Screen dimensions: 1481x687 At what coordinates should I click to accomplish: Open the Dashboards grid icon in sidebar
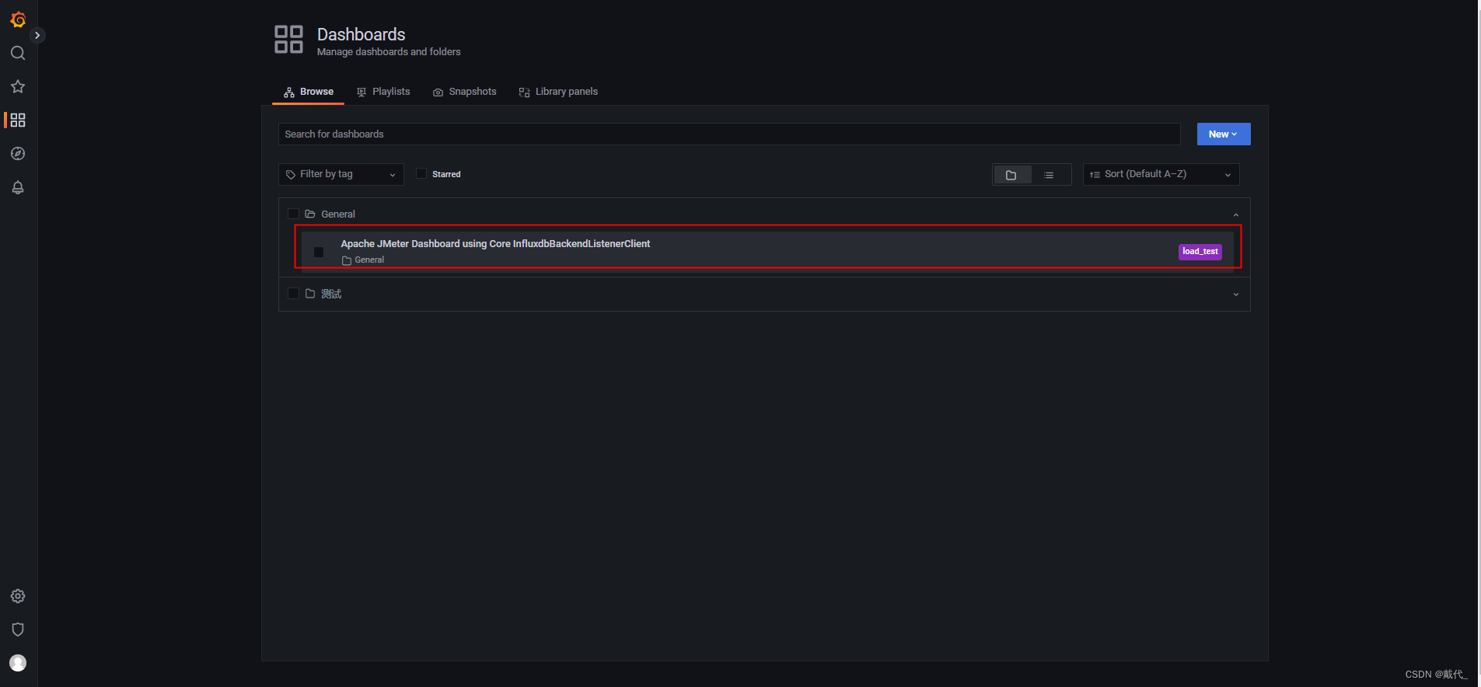tap(18, 120)
